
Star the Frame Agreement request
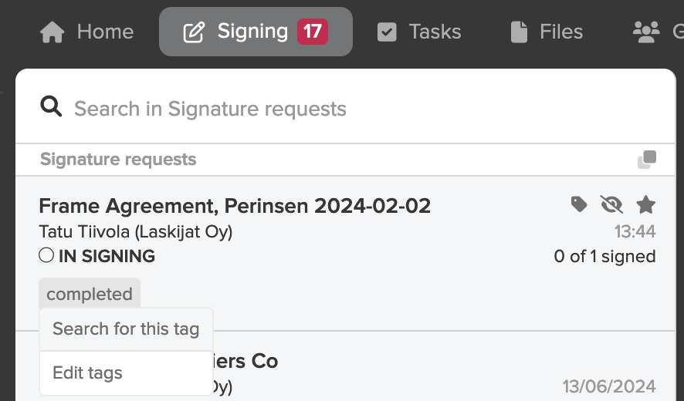point(645,204)
